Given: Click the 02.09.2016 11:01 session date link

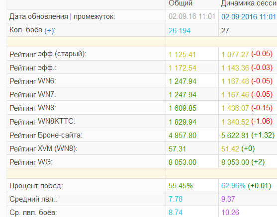Looking at the screenshot, I should [249, 17].
